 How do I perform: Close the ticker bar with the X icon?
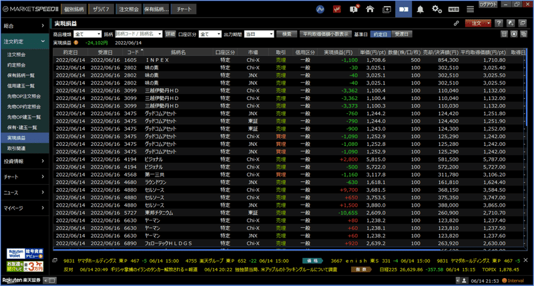point(526,260)
